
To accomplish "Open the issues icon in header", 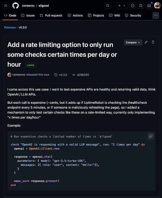I will [133, 5].
